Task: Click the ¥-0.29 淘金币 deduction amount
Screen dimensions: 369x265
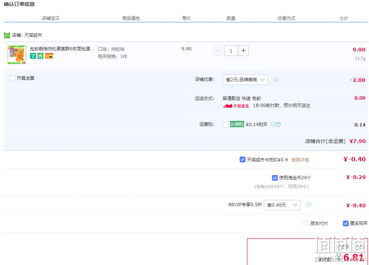Action: tap(356, 177)
